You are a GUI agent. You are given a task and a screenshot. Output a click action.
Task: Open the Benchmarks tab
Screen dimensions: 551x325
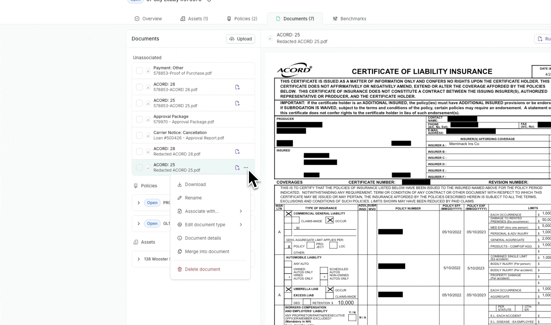tap(350, 19)
